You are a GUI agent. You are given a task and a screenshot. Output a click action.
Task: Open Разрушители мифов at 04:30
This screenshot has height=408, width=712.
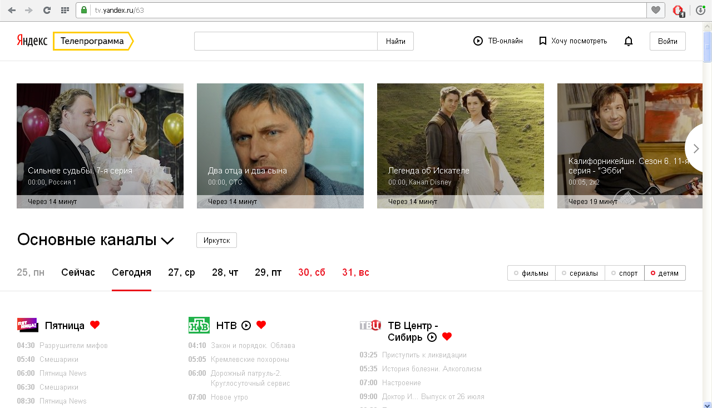pyautogui.click(x=73, y=346)
